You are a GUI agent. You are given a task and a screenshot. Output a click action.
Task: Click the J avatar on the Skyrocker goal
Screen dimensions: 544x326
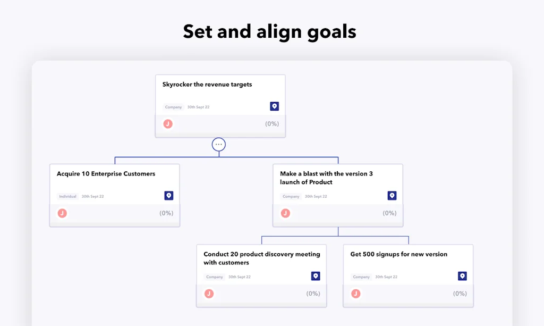click(x=168, y=123)
